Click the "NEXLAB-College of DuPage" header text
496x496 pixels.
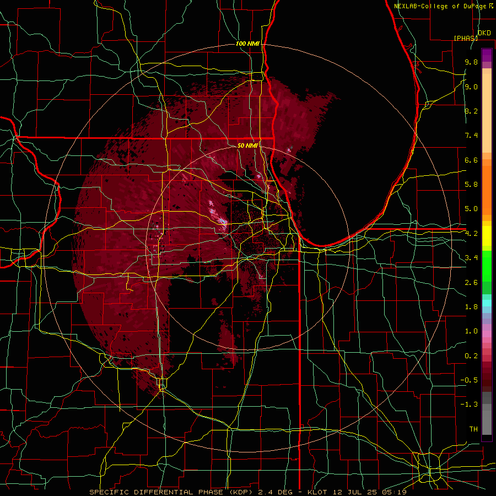tap(440, 6)
